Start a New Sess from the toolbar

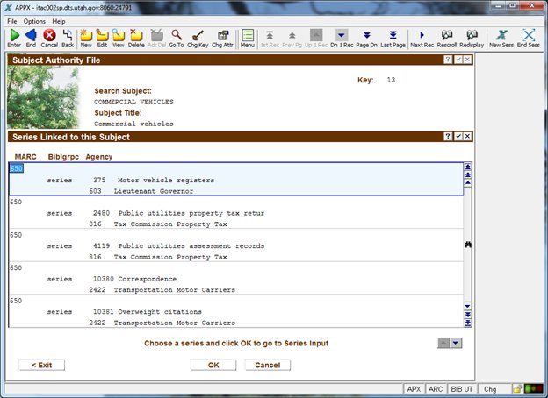click(x=501, y=37)
